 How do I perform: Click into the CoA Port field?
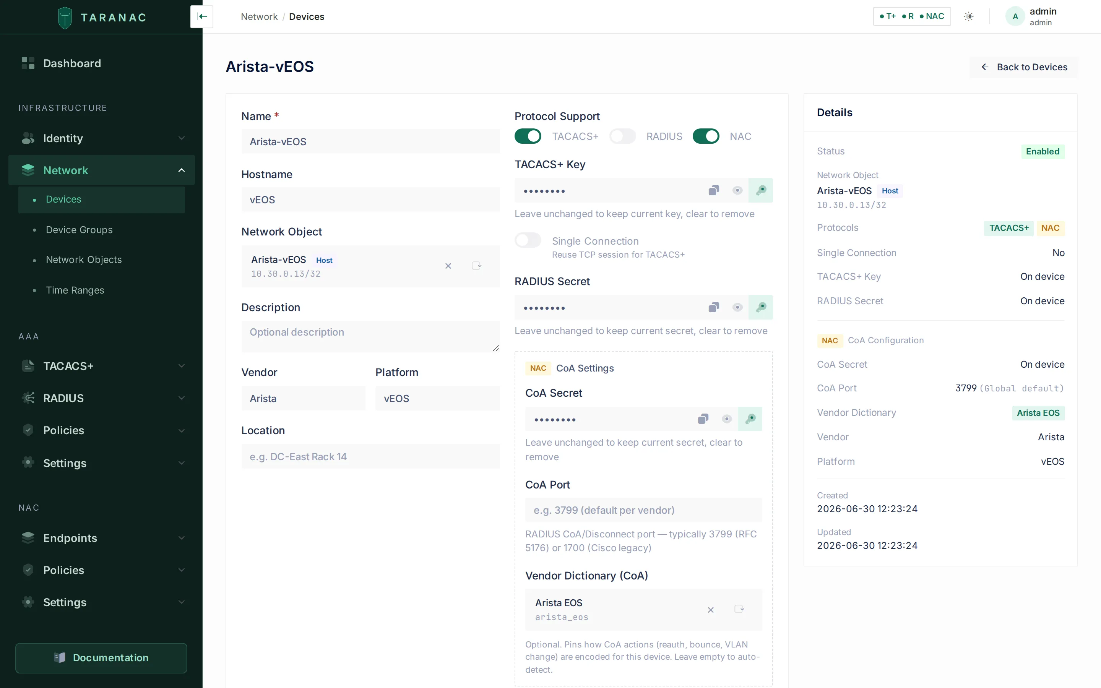pos(643,510)
